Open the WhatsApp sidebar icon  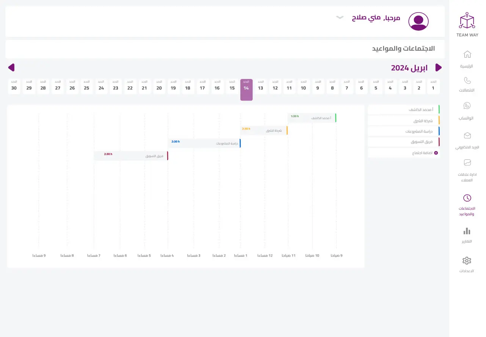(x=467, y=106)
